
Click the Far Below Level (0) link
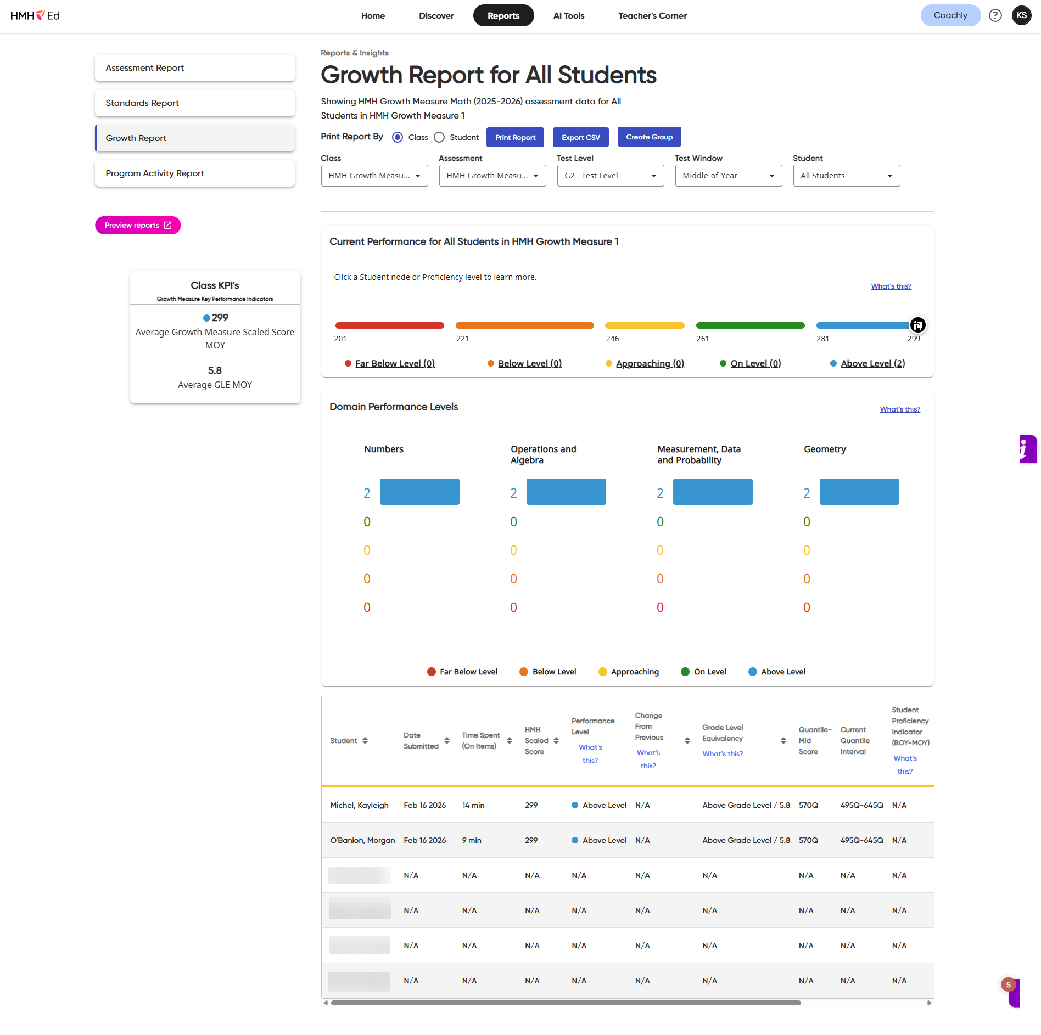coord(395,363)
